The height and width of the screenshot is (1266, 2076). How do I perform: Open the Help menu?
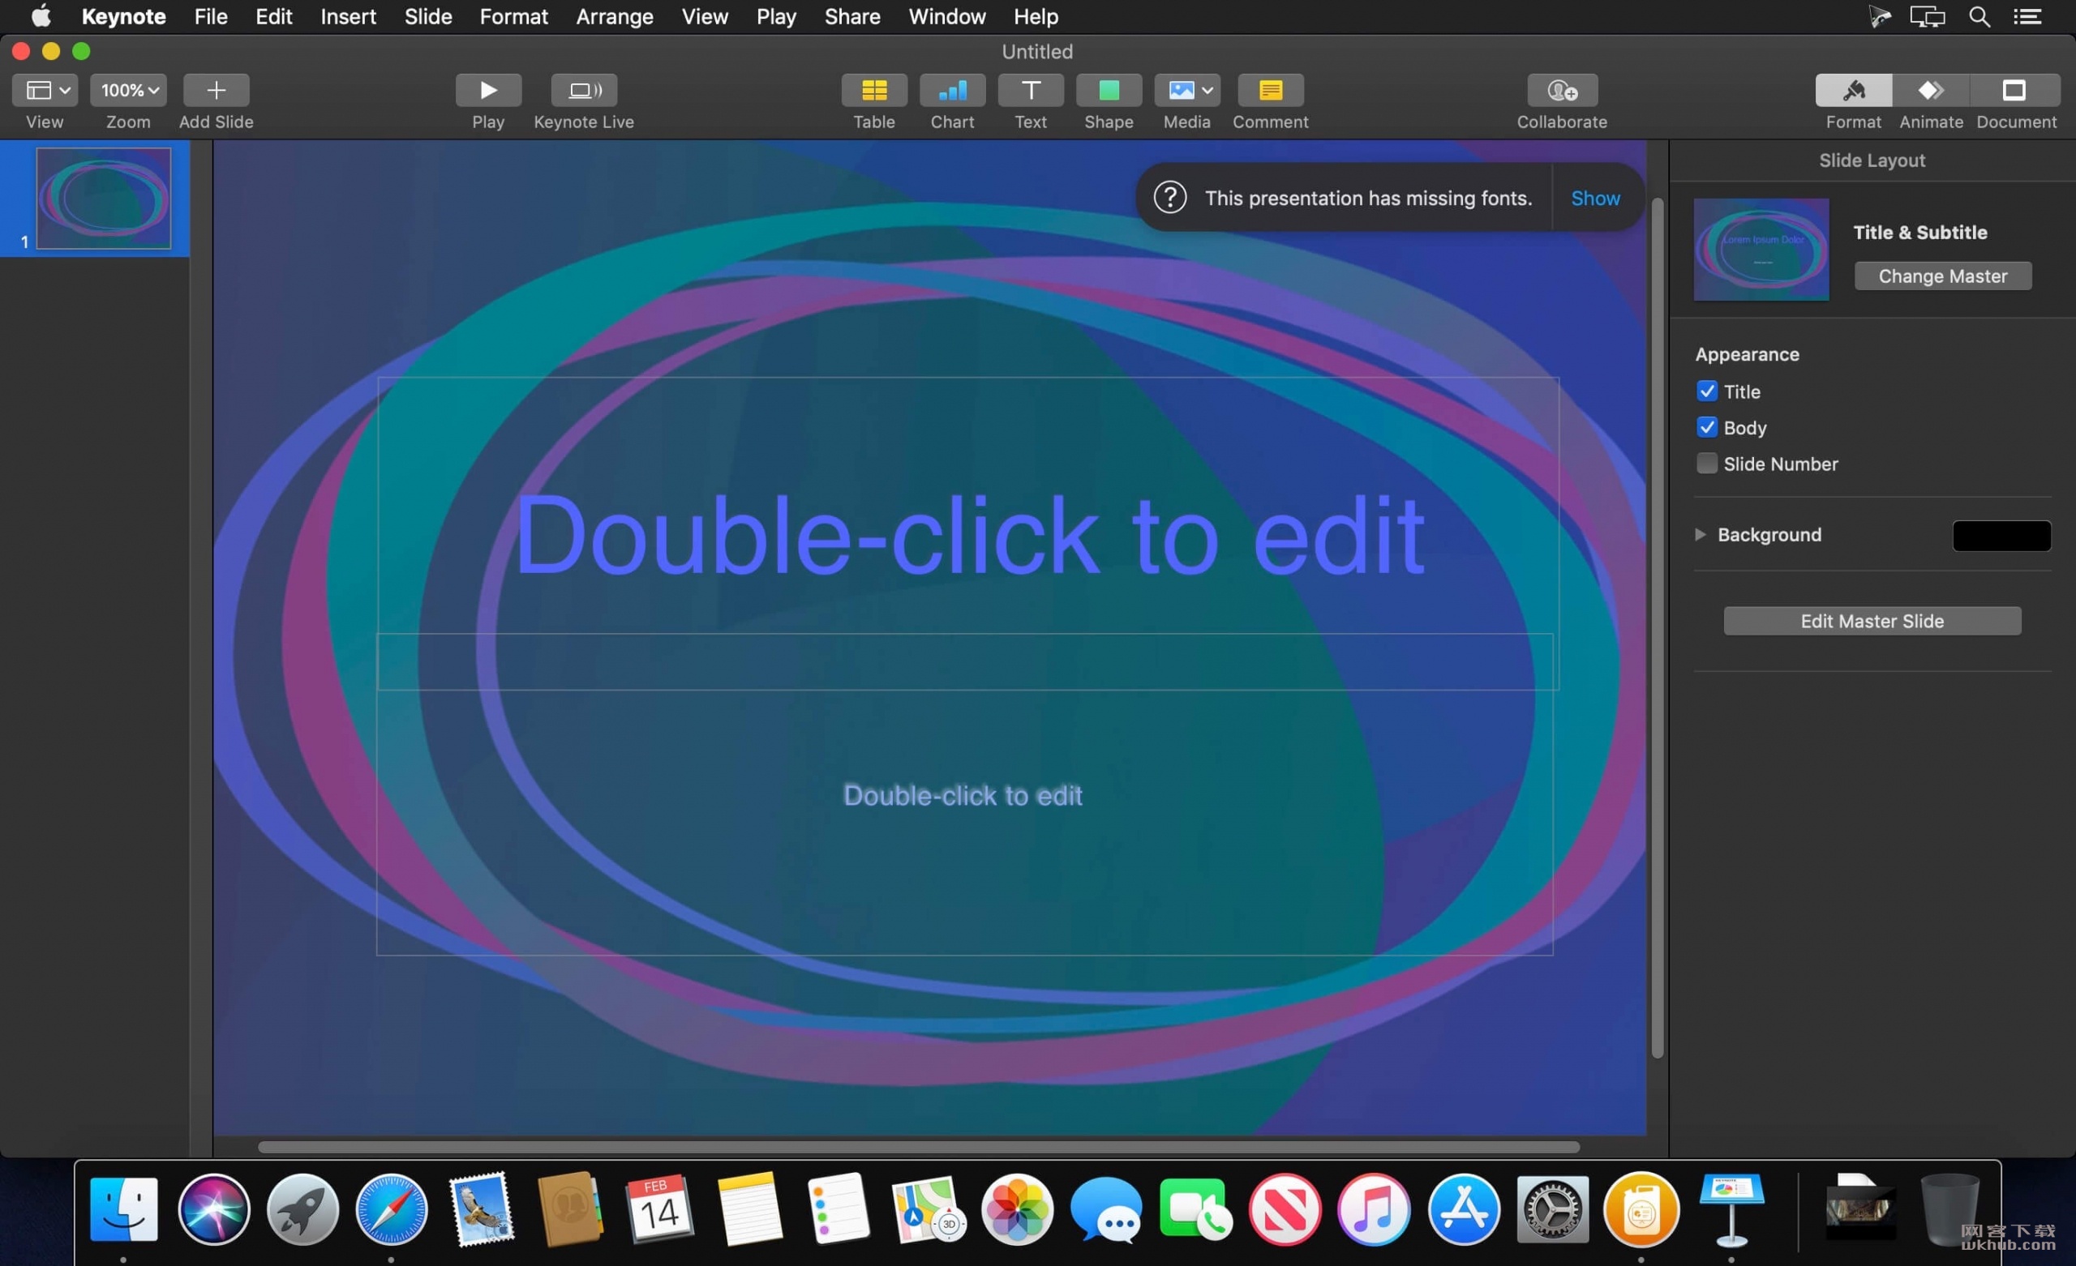[1036, 17]
